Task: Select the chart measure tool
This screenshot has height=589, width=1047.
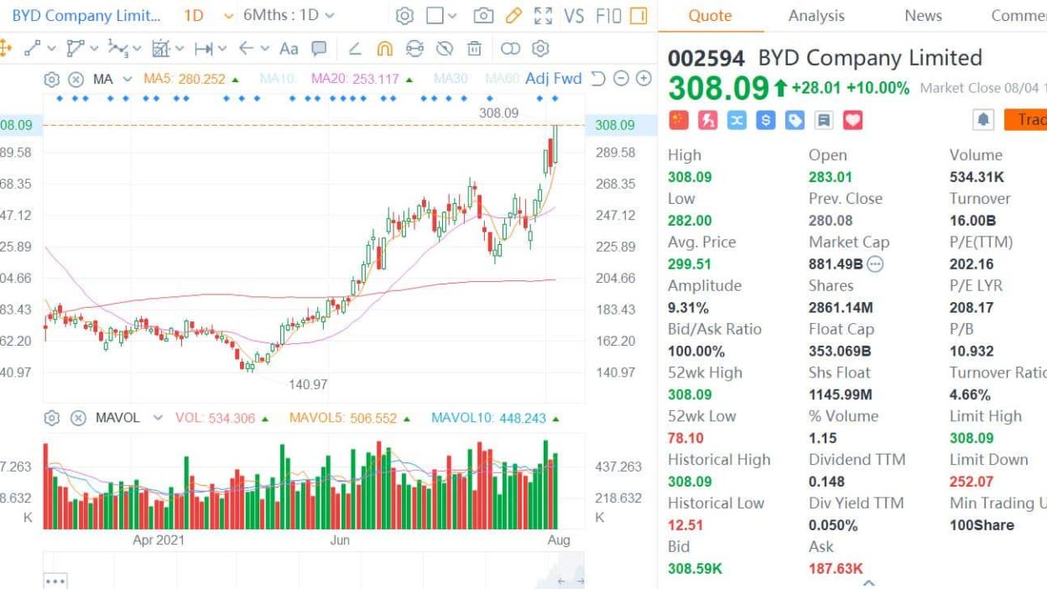Action: [x=160, y=49]
